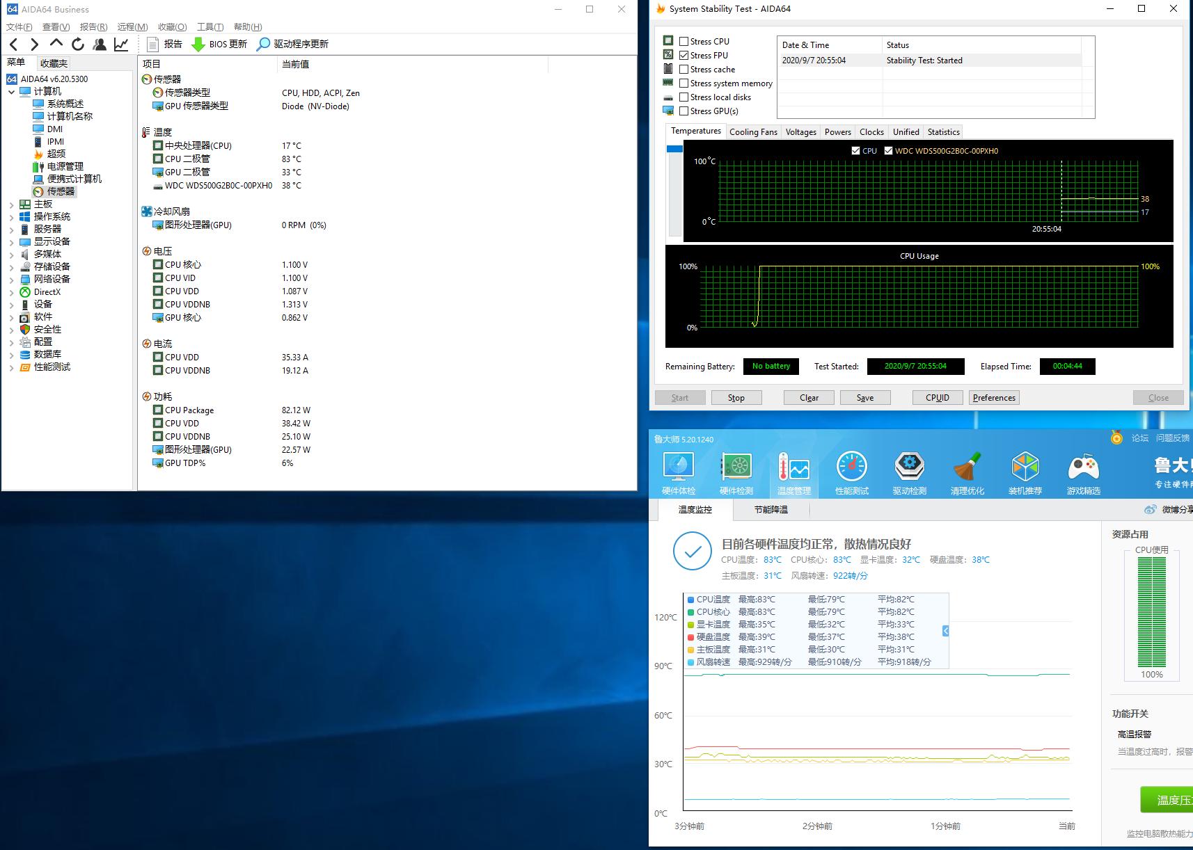Collapse the 计算机 tree node
Image resolution: width=1193 pixels, height=850 pixels.
click(x=11, y=92)
